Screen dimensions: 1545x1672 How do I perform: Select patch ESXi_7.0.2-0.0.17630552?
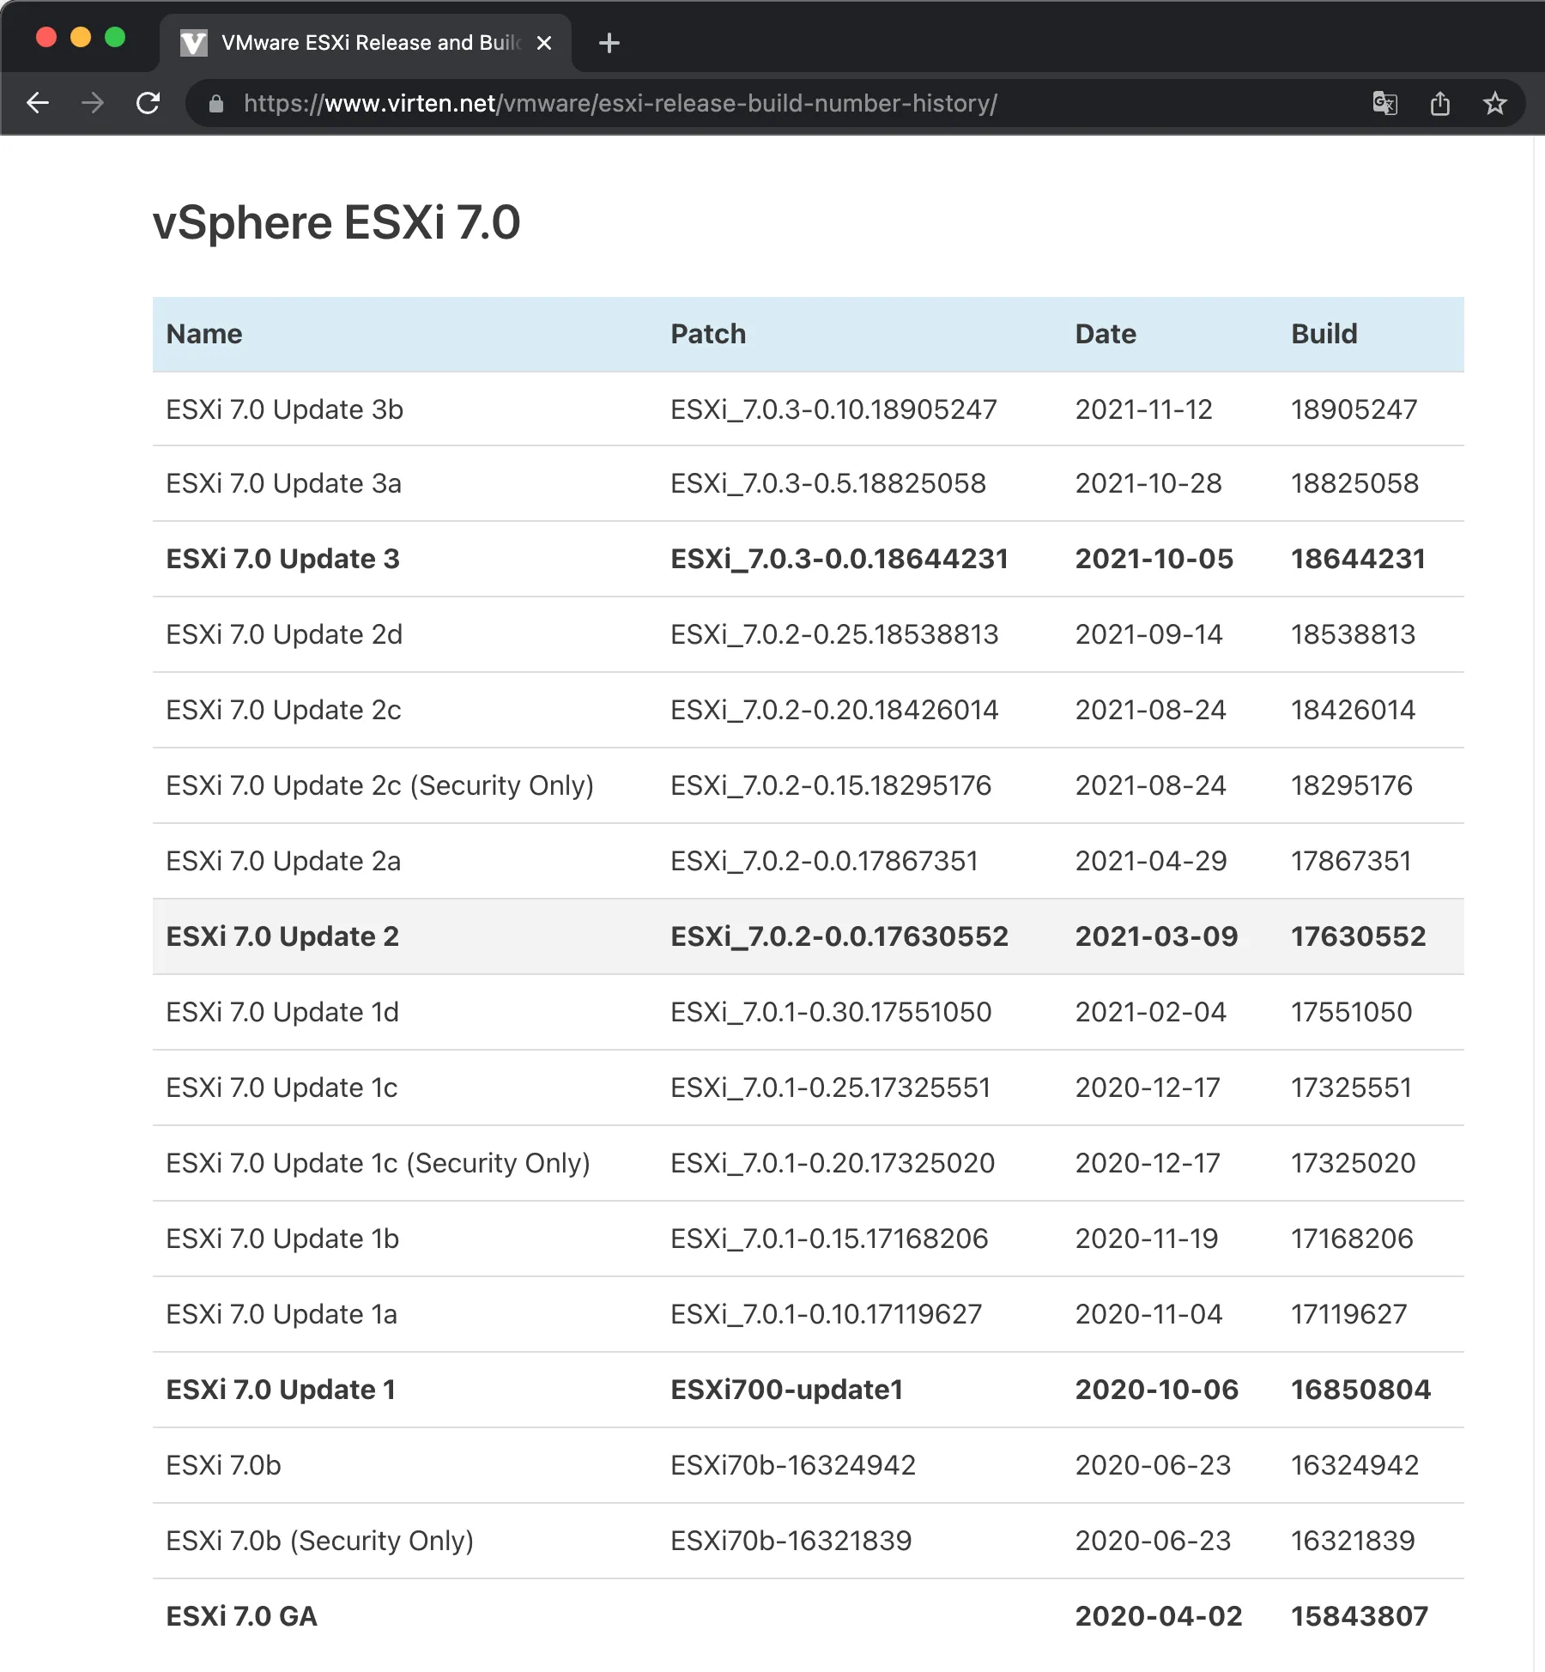coord(839,936)
